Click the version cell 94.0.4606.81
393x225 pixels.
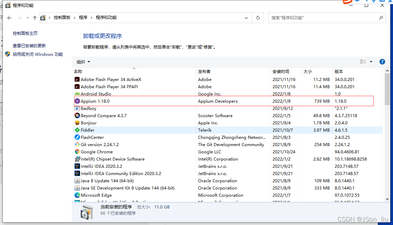(347, 152)
